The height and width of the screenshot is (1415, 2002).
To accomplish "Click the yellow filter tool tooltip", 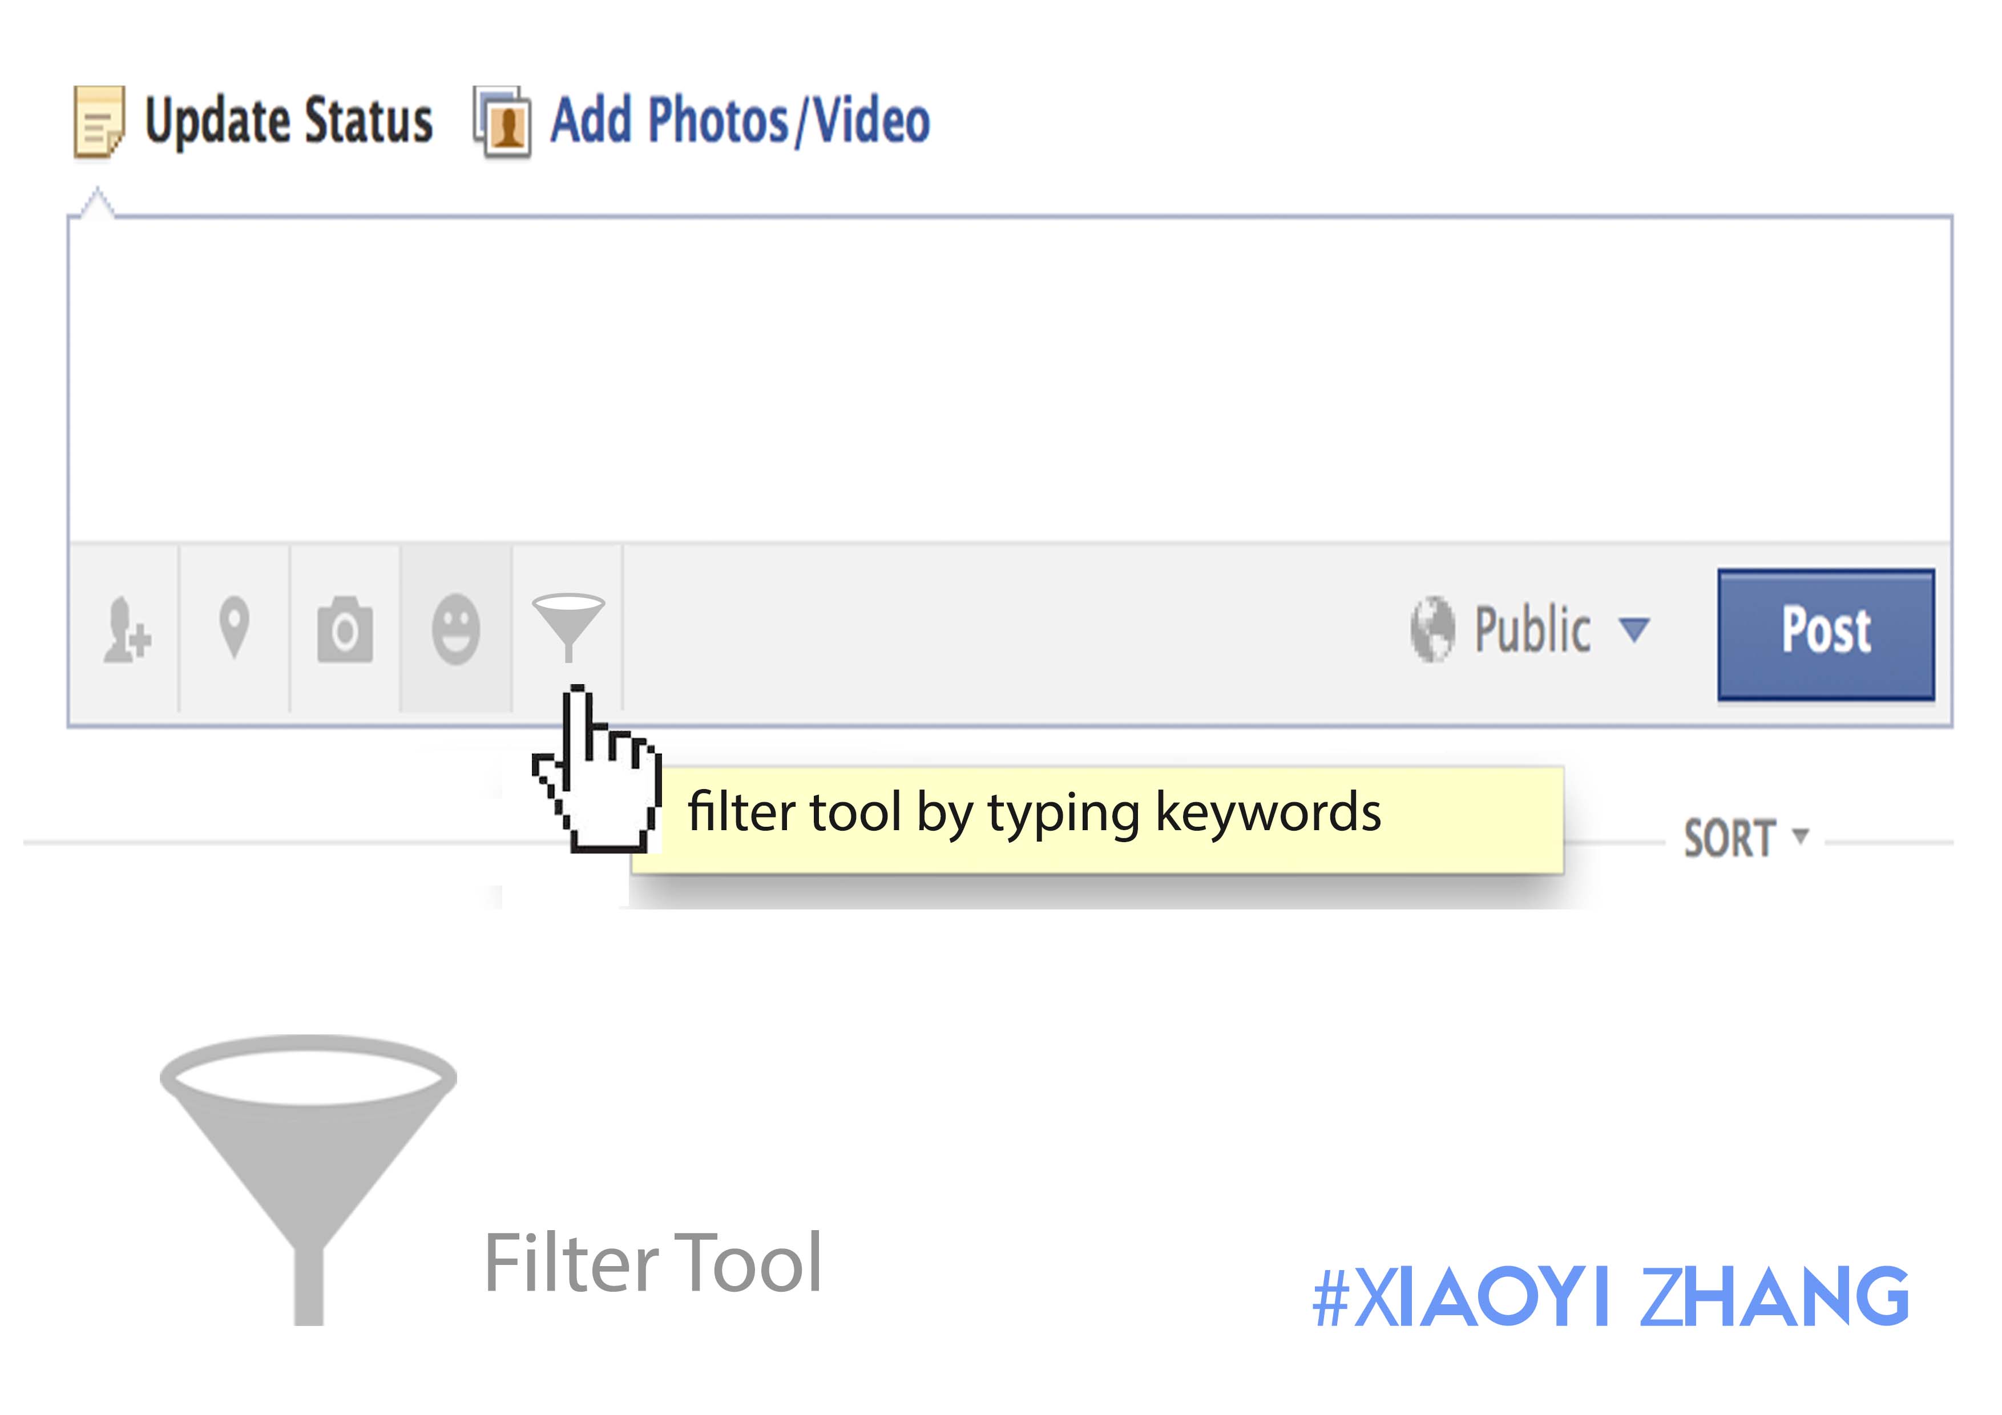I will click(x=1098, y=819).
